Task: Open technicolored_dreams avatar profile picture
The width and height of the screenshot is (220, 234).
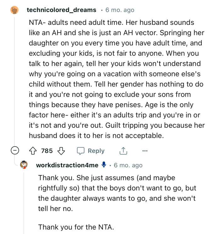Action: (x=14, y=10)
